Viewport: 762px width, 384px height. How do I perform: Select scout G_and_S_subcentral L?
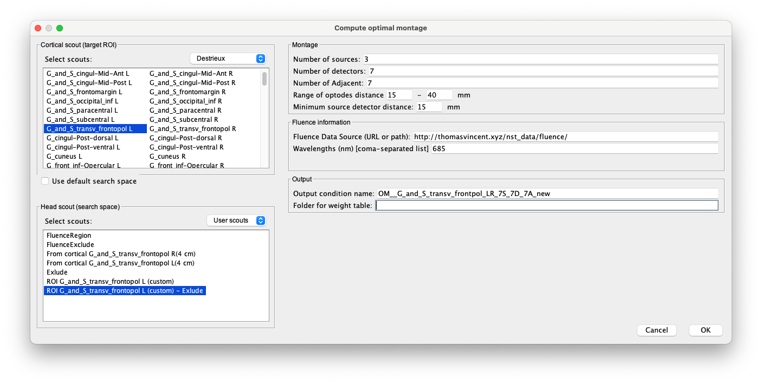coord(81,120)
